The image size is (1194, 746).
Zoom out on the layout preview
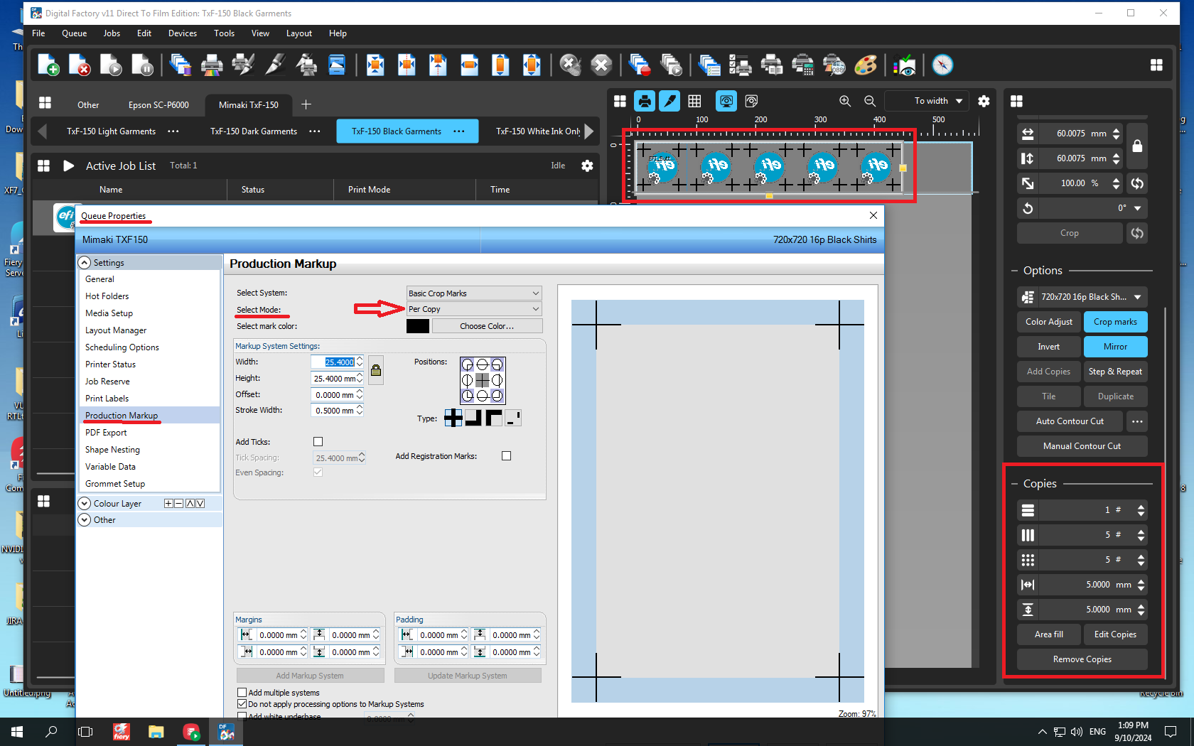[870, 101]
